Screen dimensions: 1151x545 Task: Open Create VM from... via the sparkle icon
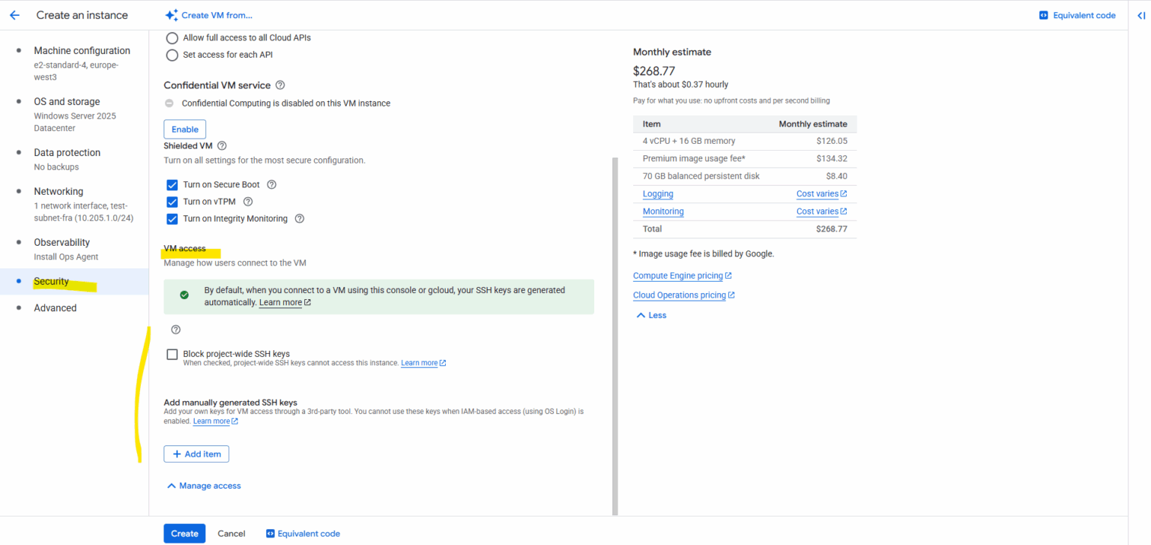coord(171,14)
